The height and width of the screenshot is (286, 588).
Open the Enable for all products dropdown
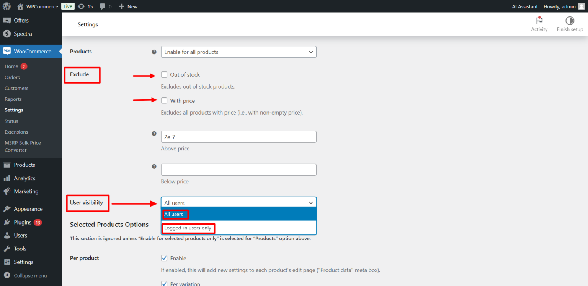(238, 52)
